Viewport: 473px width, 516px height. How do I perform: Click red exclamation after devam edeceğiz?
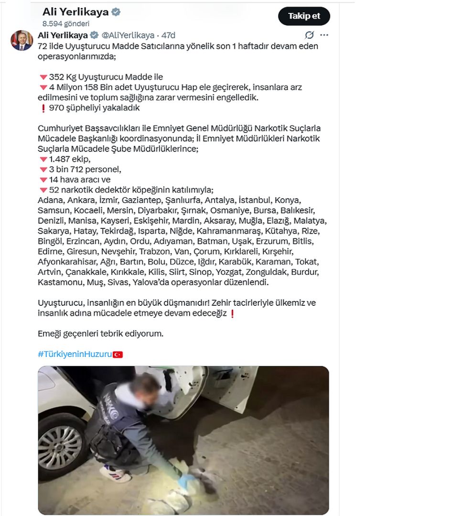coord(232,313)
